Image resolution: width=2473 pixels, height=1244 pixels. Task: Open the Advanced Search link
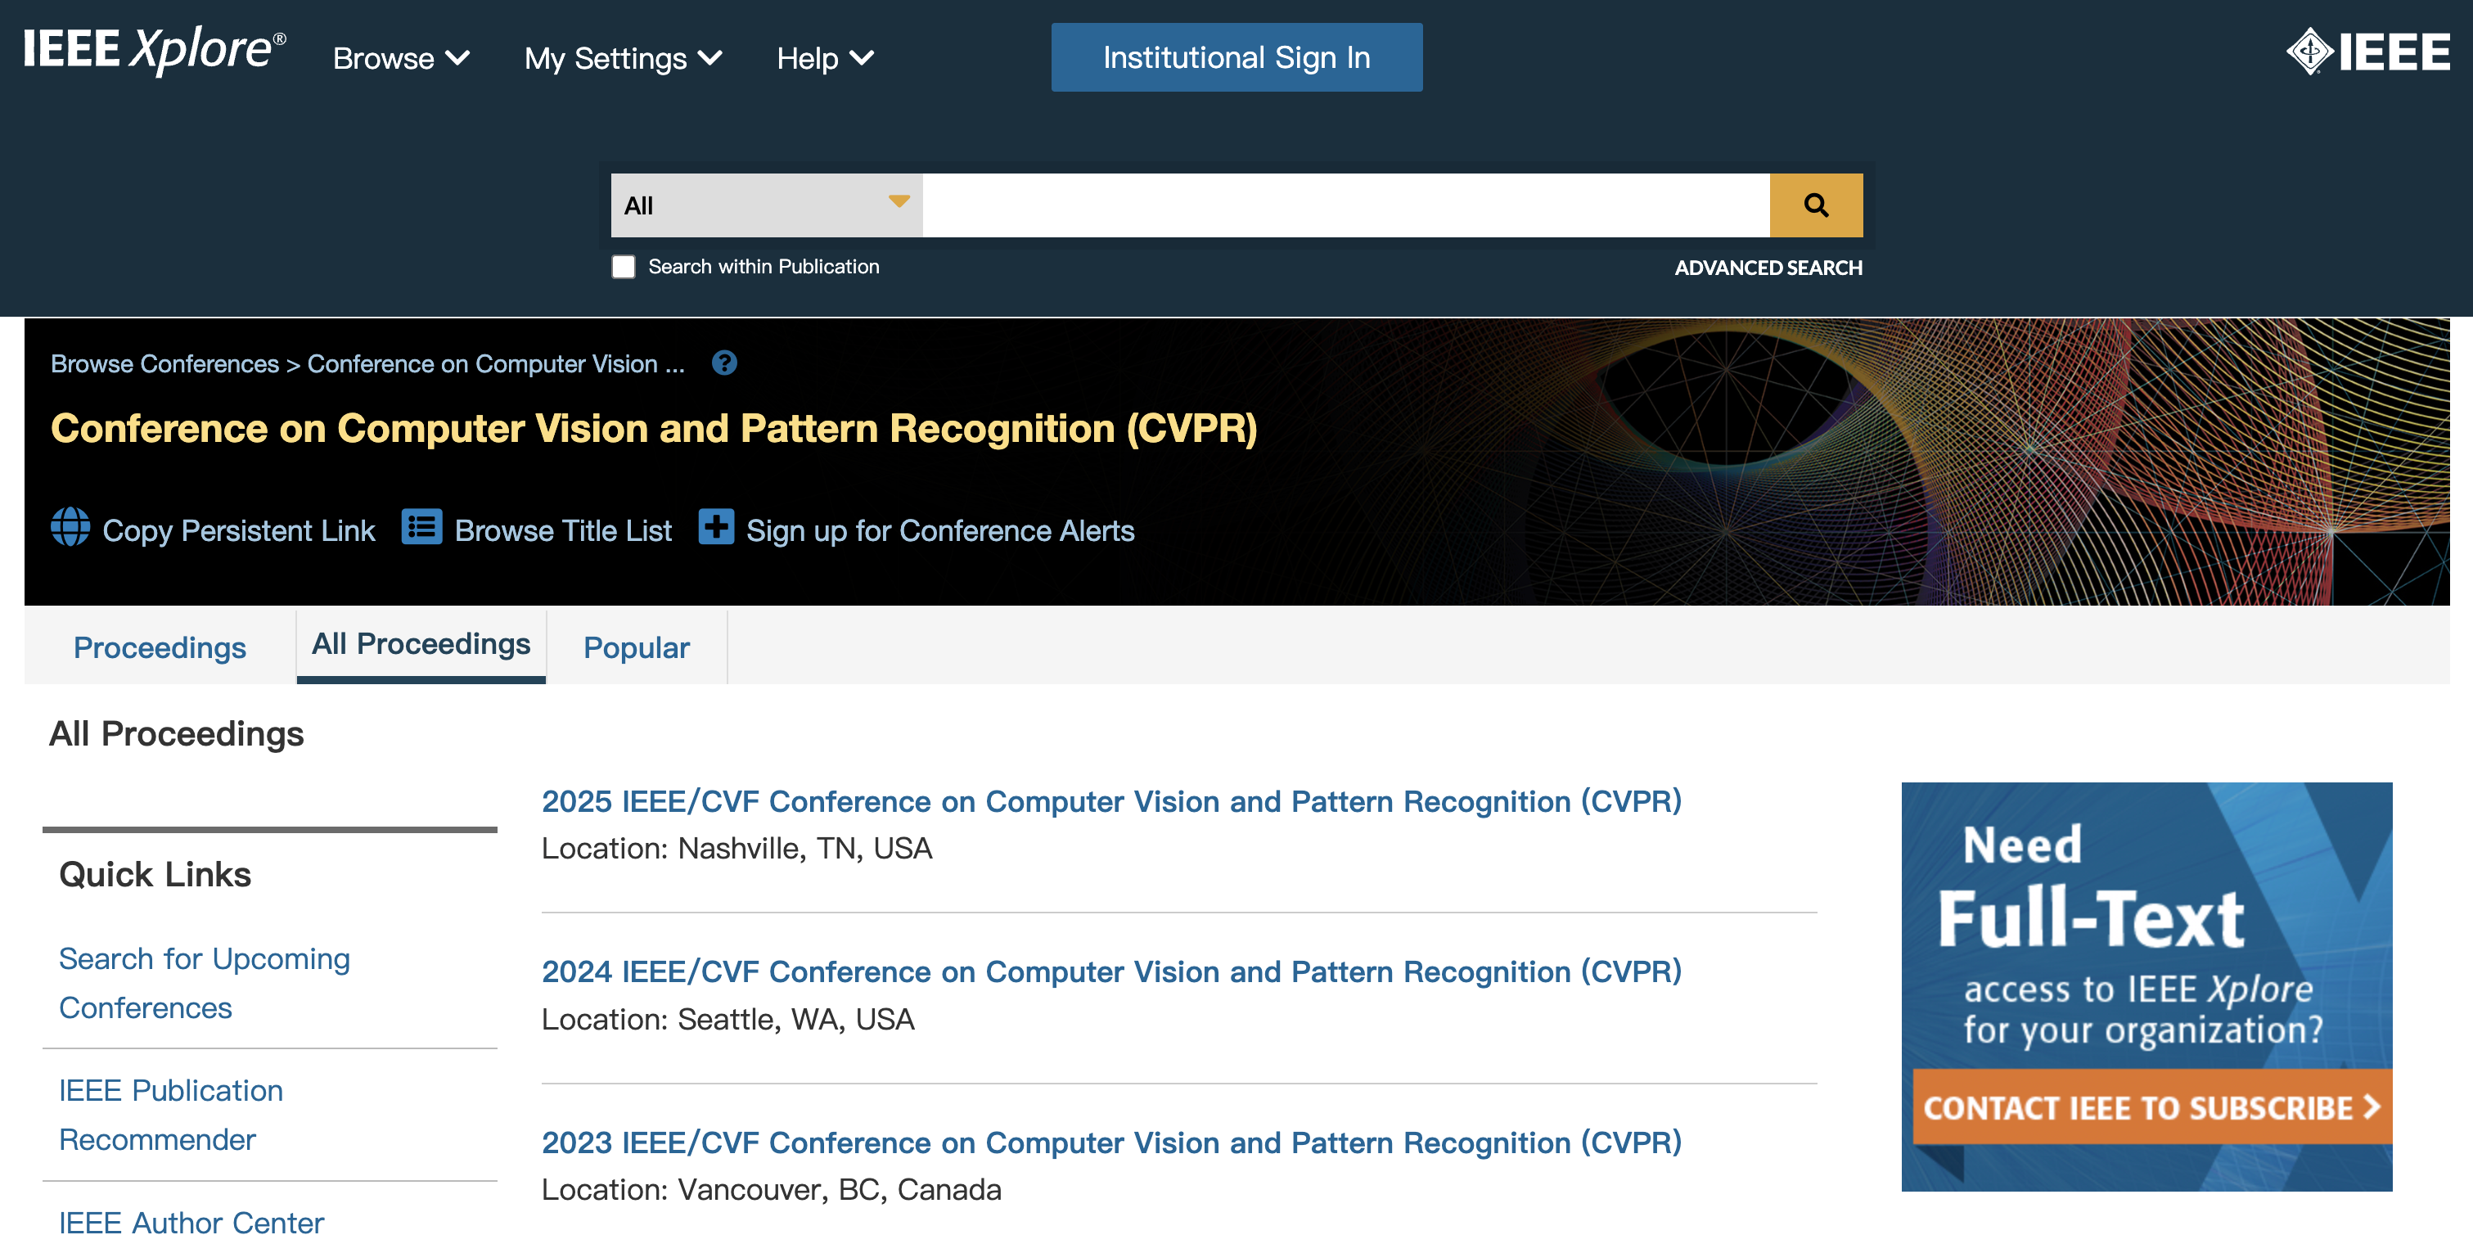pyautogui.click(x=1768, y=268)
